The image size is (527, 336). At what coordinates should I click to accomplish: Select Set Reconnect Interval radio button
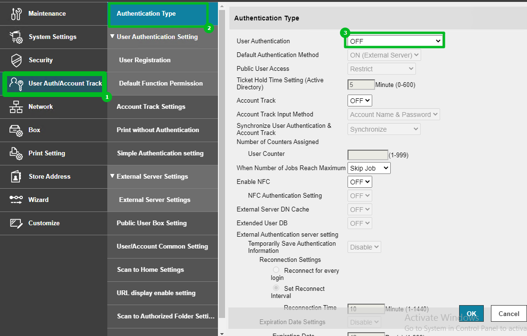[276, 288]
